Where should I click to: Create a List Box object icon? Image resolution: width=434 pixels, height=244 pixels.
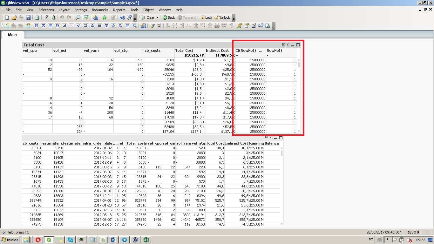pyautogui.click(x=37, y=26)
